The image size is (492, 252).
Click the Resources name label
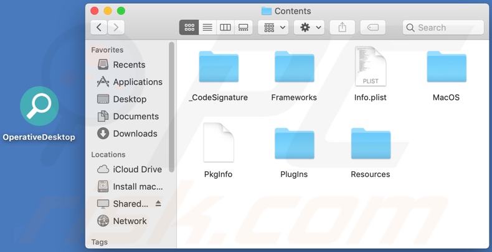click(x=371, y=174)
